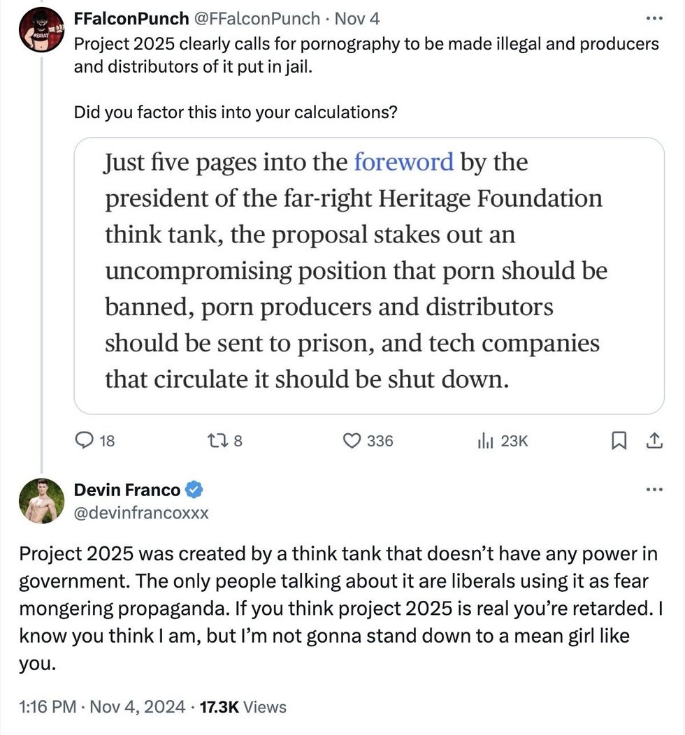Open the Devin Franco display name

[x=127, y=490]
